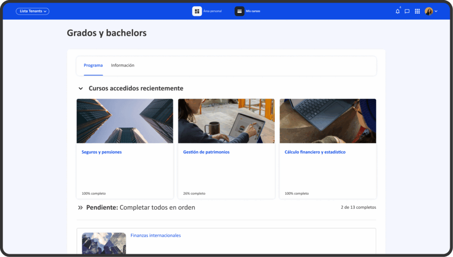Switch to the Información tab
This screenshot has width=453, height=257.
pos(123,65)
